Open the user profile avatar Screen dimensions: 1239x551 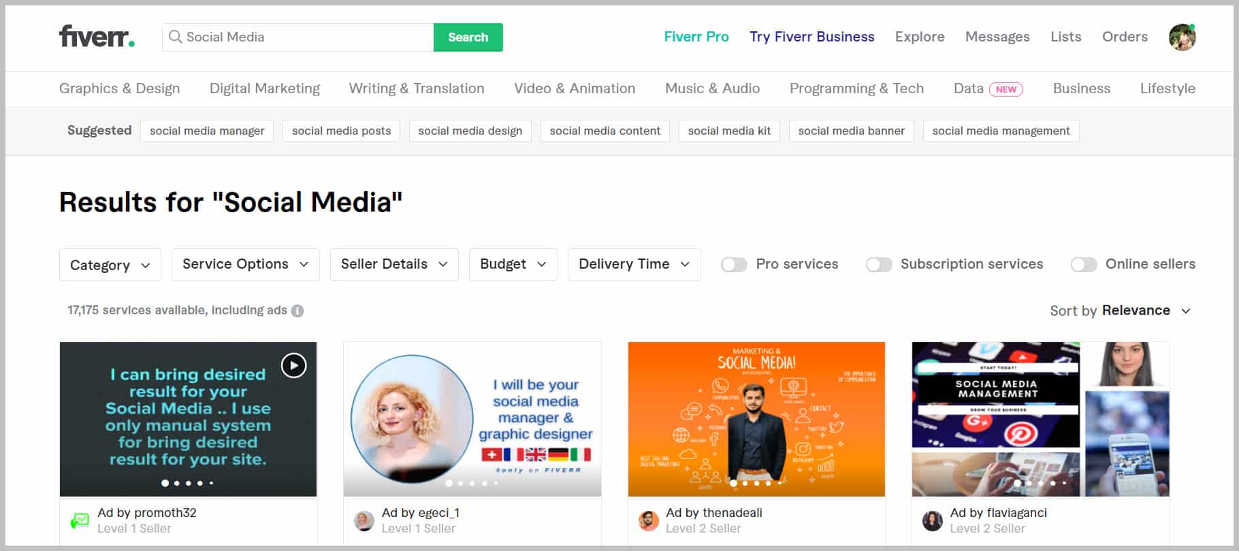click(1182, 37)
